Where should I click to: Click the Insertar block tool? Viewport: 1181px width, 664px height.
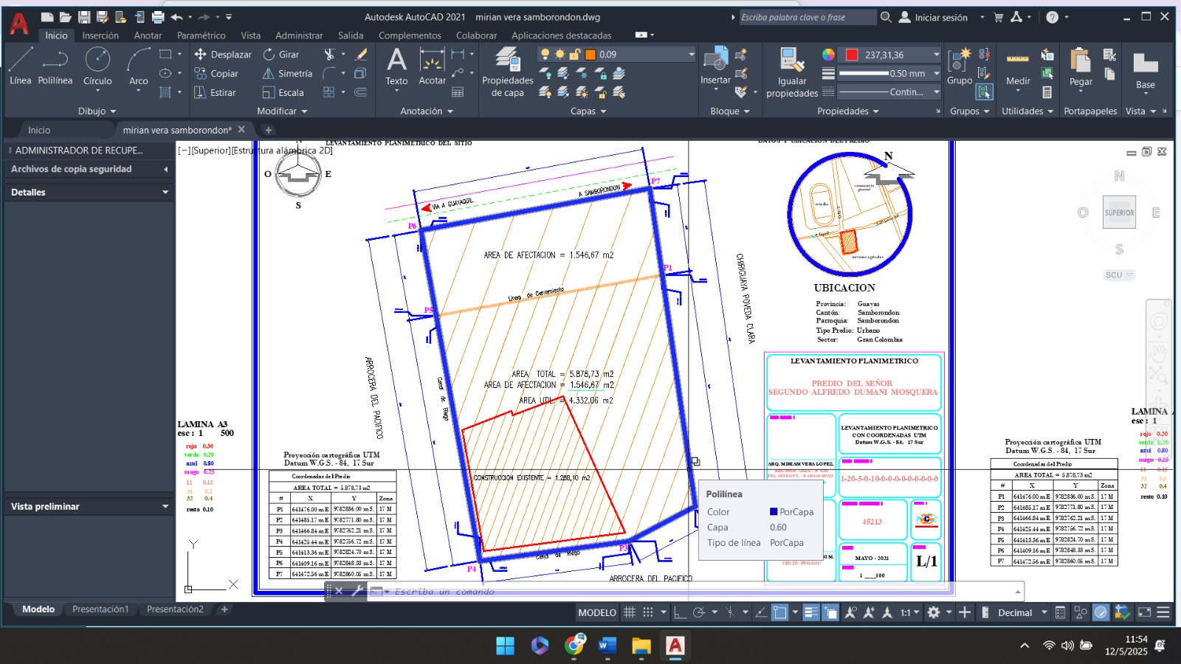715,67
